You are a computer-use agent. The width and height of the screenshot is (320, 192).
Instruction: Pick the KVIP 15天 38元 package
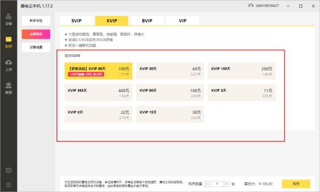tap(170, 115)
